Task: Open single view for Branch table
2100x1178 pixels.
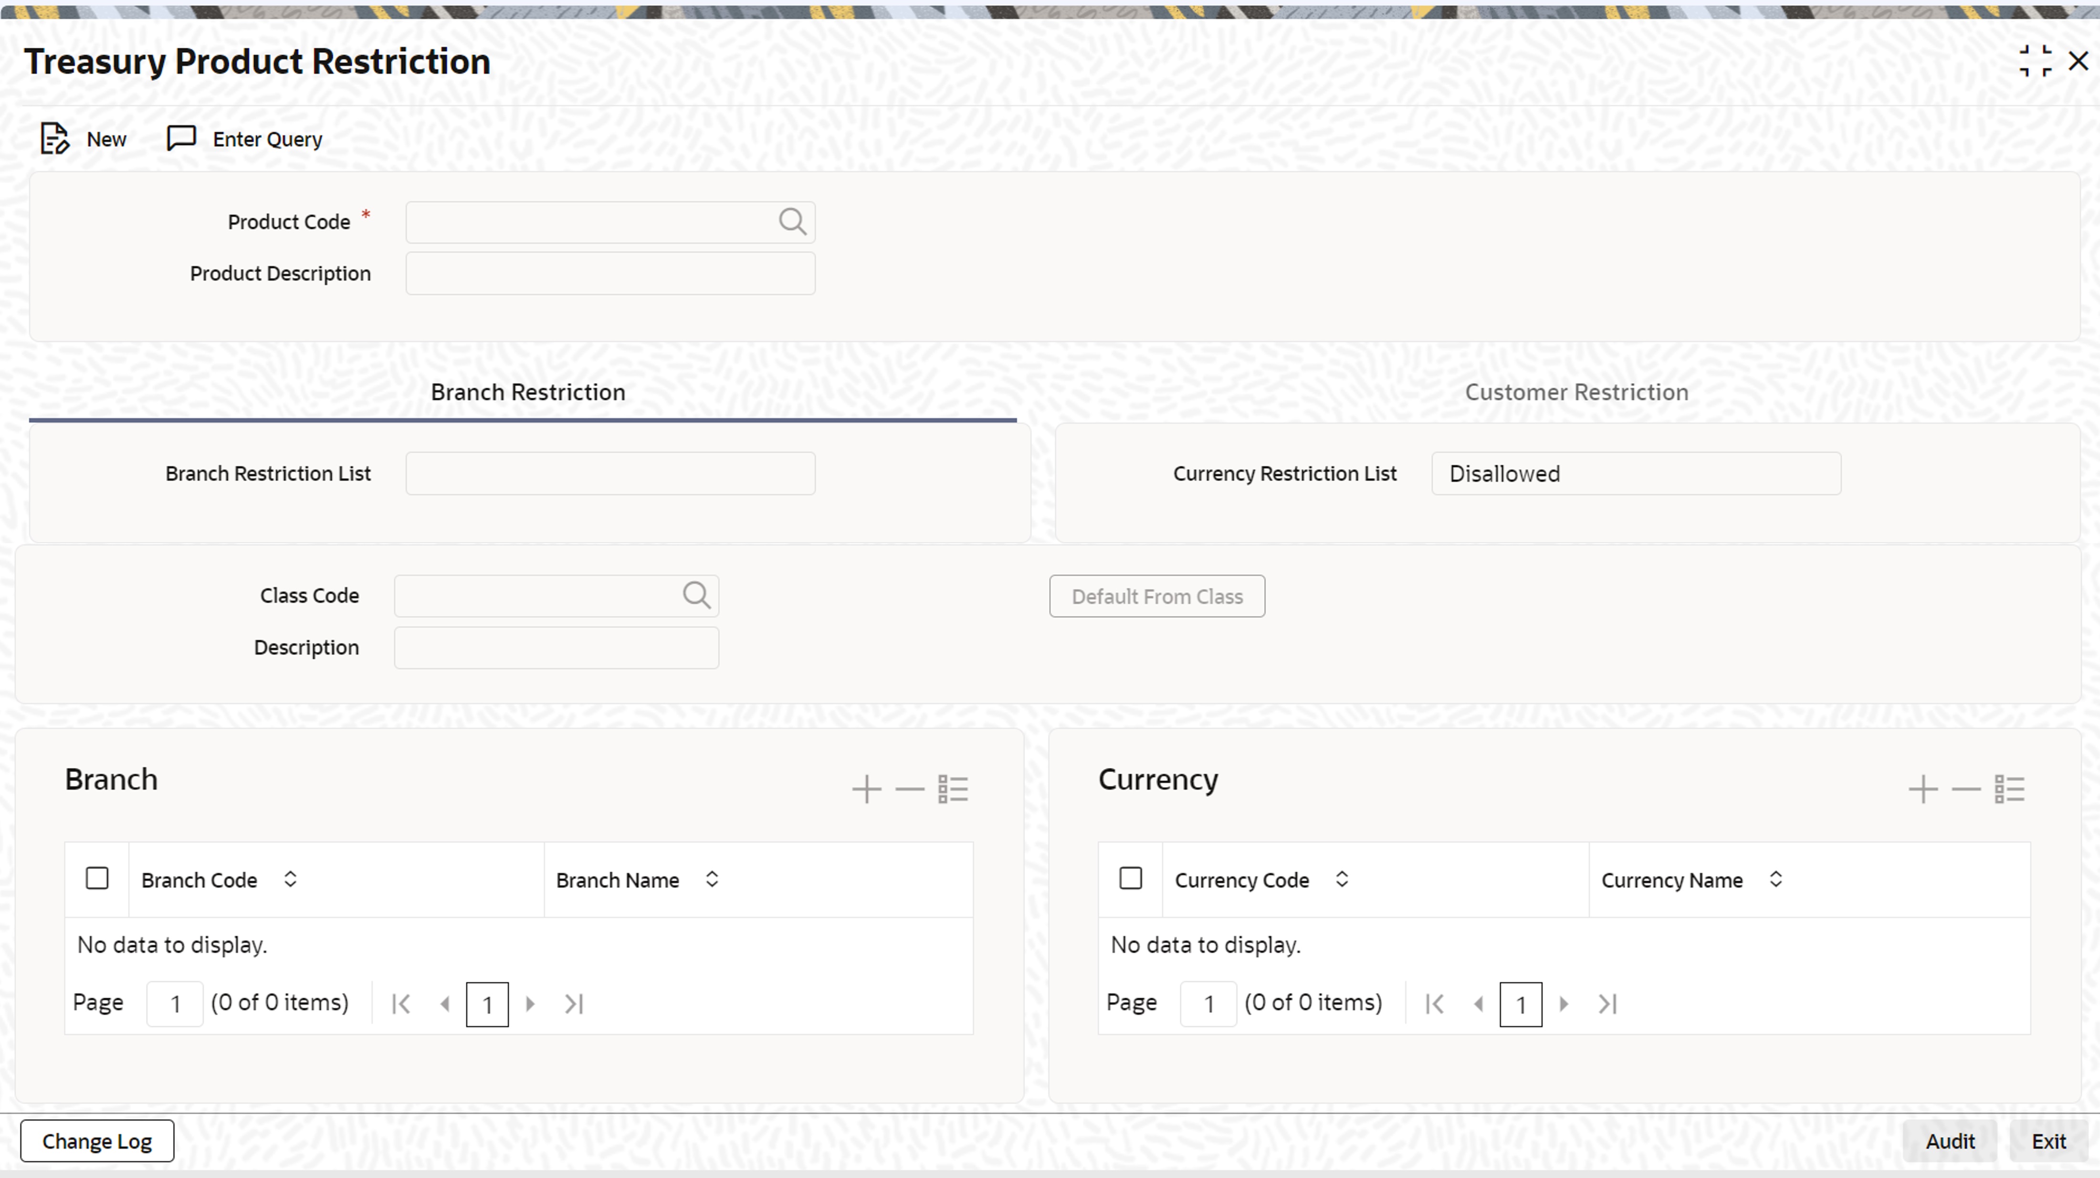Action: pyautogui.click(x=952, y=789)
